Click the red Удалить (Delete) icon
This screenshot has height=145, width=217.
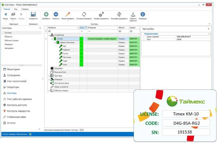(x=56, y=14)
